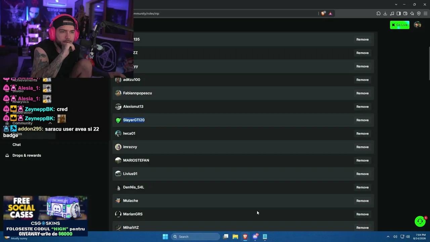Viewport: 430px width, 242px height.
Task: Click the Alexionut13 avatar
Action: point(118,107)
